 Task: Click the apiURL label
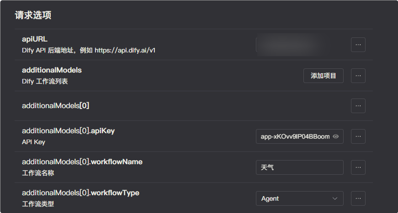(35, 39)
